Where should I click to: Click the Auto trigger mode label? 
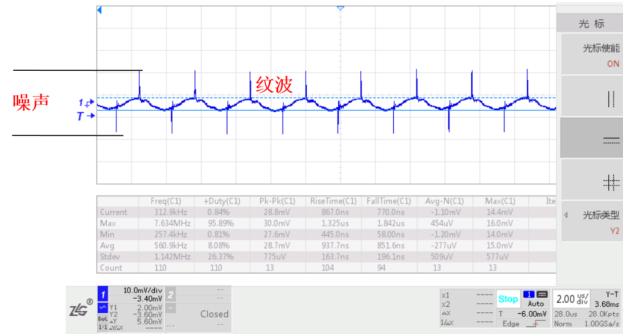(x=535, y=304)
